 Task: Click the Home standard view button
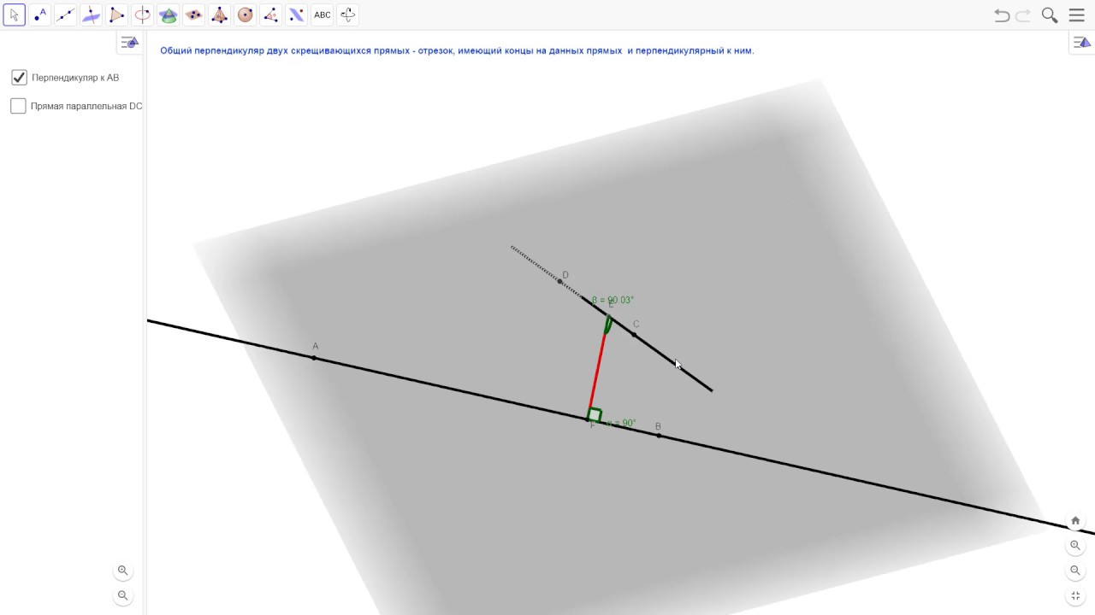(x=1075, y=520)
